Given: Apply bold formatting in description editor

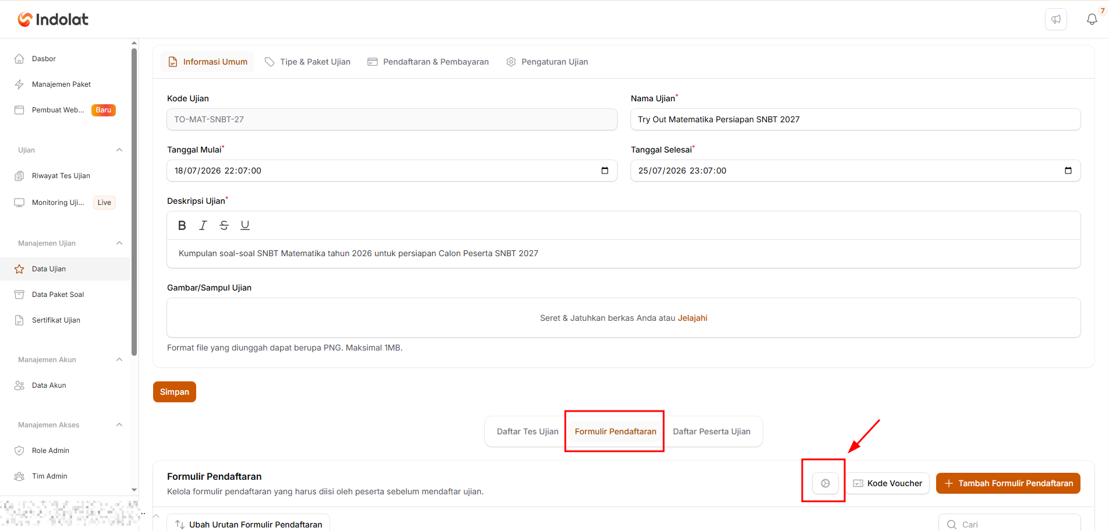Looking at the screenshot, I should click(x=182, y=225).
